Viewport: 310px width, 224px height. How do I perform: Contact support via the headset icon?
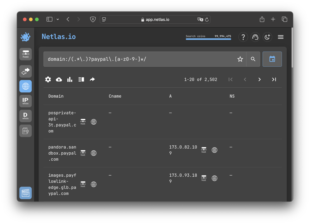click(x=255, y=37)
